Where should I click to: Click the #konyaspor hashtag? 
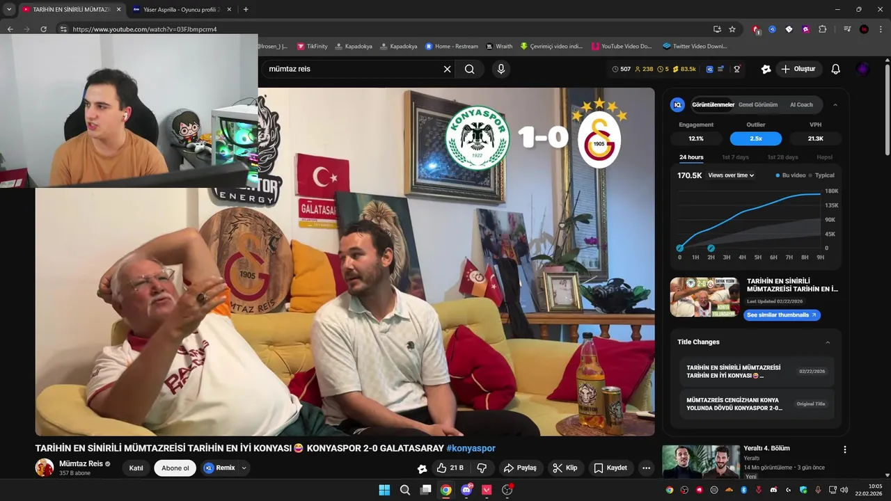[x=471, y=448]
